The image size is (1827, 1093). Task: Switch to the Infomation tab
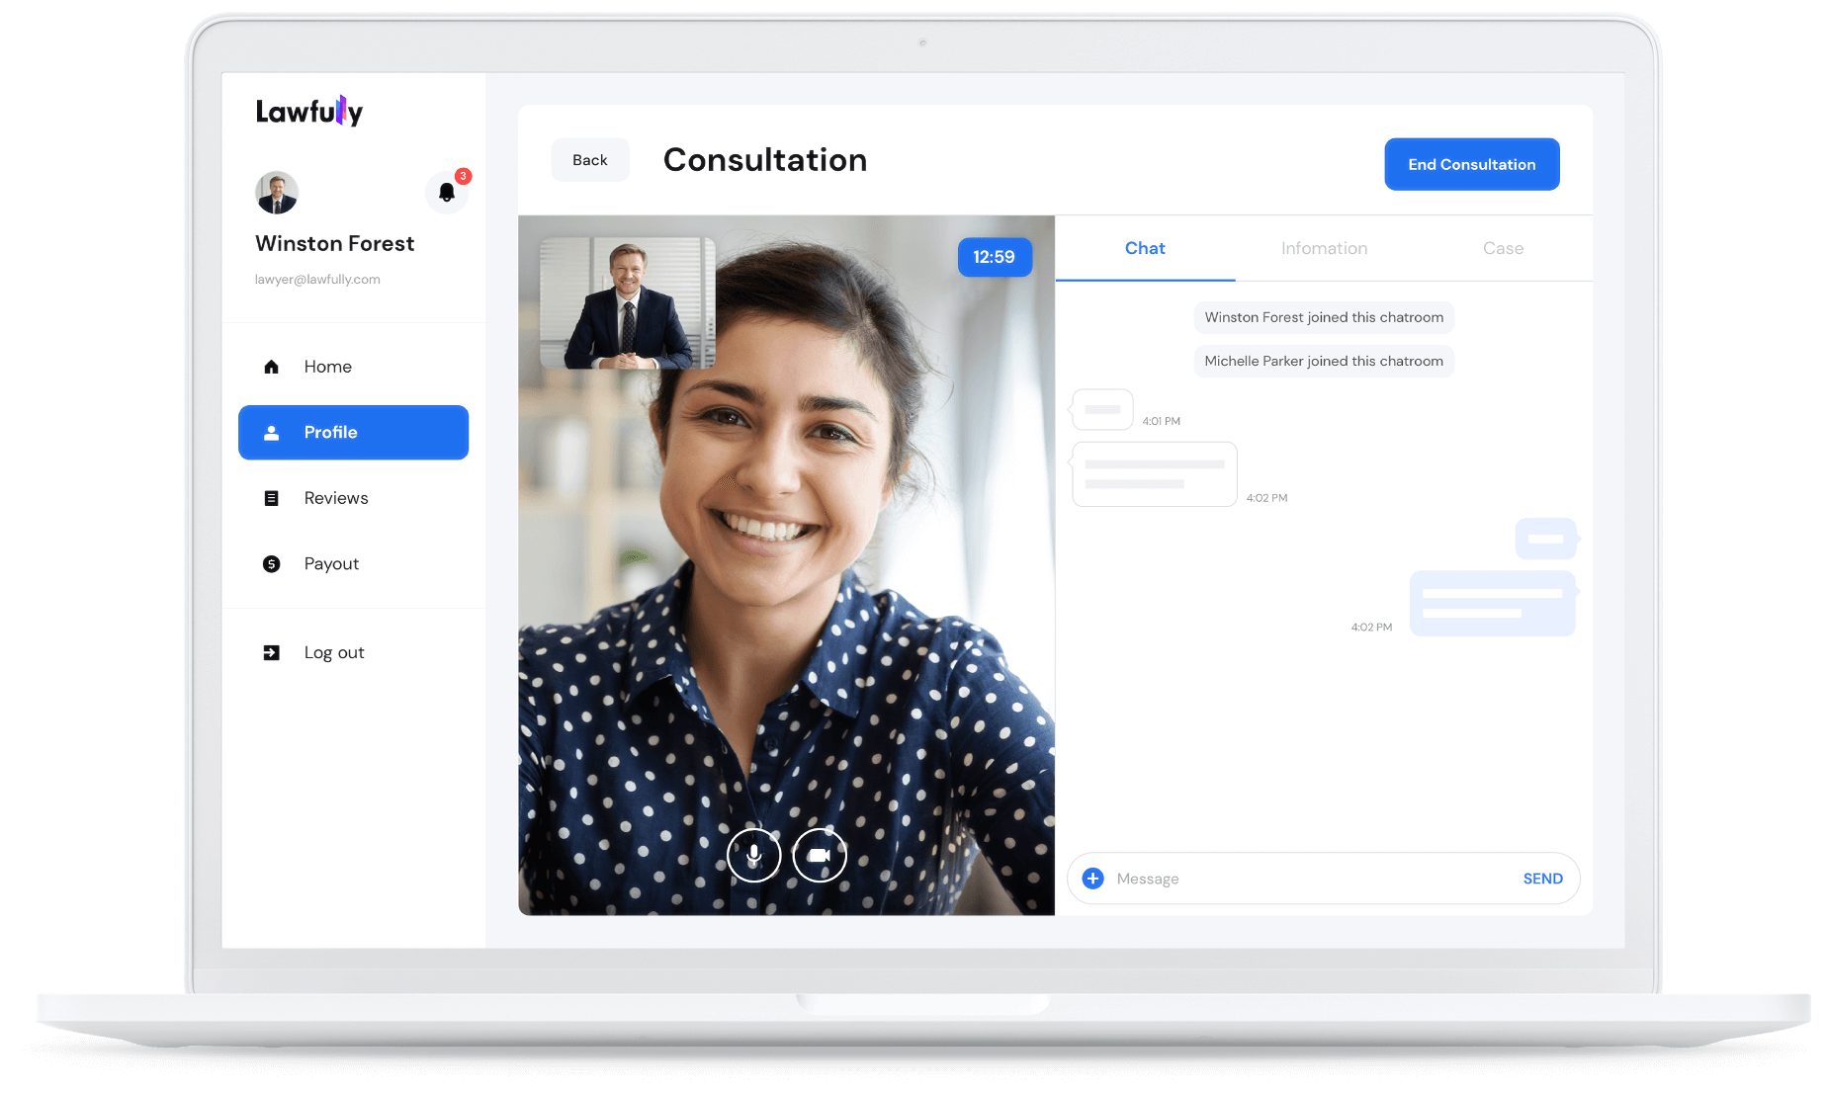(1324, 248)
